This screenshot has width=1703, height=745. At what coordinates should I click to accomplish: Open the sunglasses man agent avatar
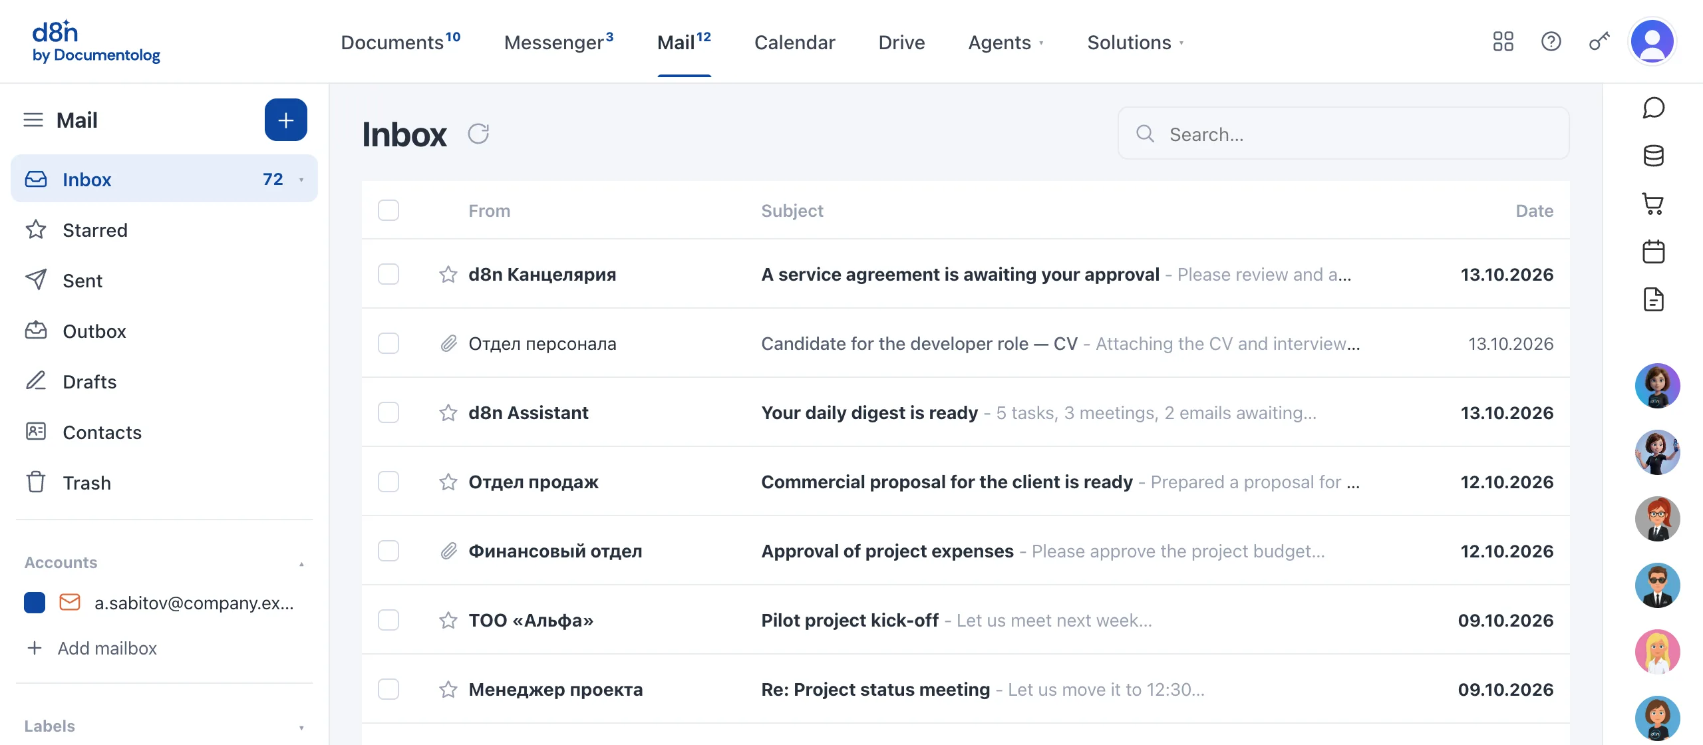point(1657,585)
